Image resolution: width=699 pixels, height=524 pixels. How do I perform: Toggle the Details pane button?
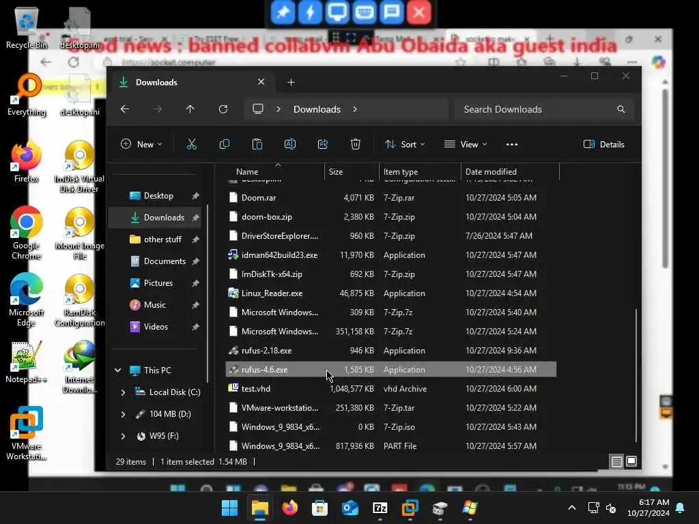click(x=604, y=145)
